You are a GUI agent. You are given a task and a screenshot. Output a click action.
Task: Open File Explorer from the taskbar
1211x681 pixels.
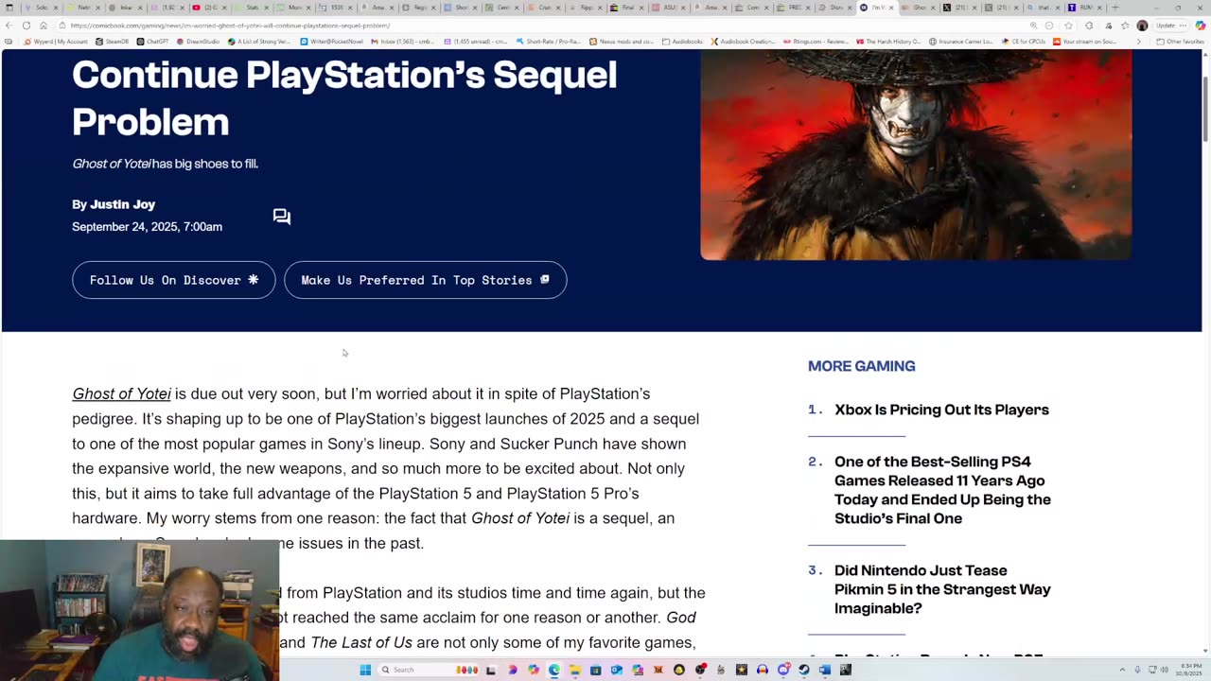(x=574, y=670)
